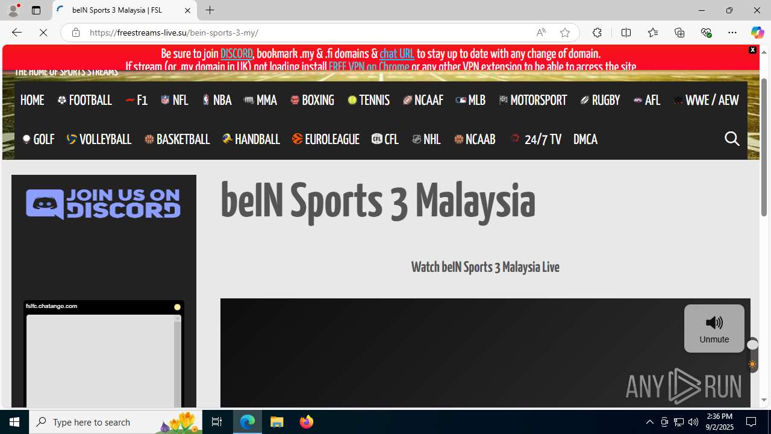
Task: Click the chat yellow status dot
Action: point(177,307)
